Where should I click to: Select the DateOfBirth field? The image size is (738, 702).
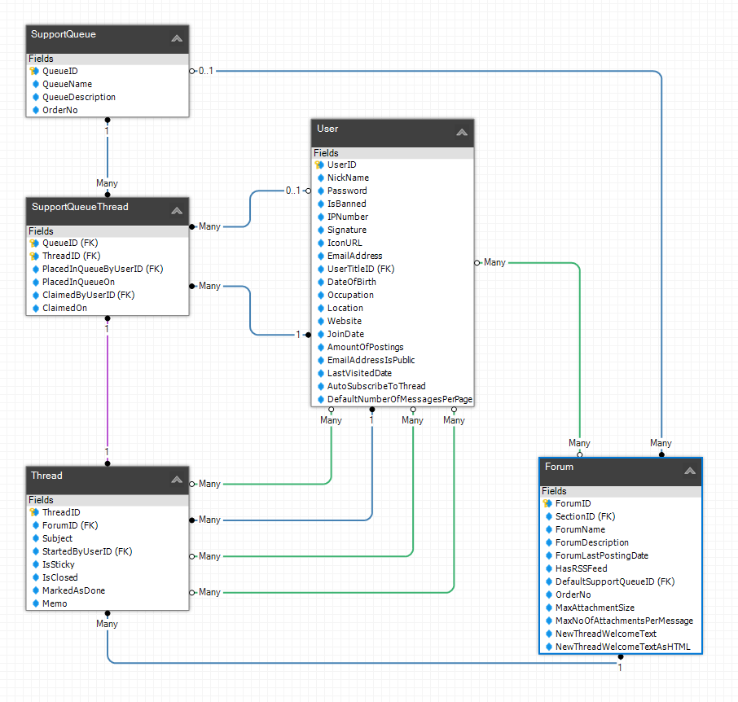pyautogui.click(x=393, y=282)
